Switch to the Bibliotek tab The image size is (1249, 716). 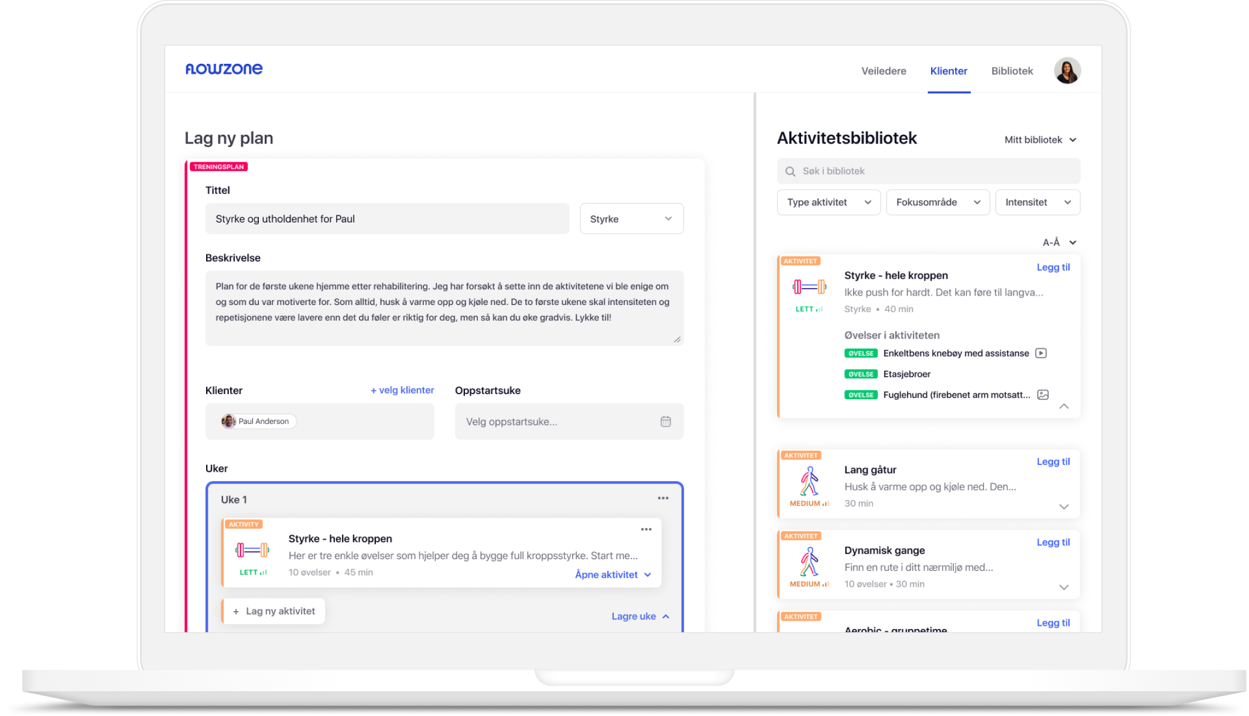(x=1011, y=71)
